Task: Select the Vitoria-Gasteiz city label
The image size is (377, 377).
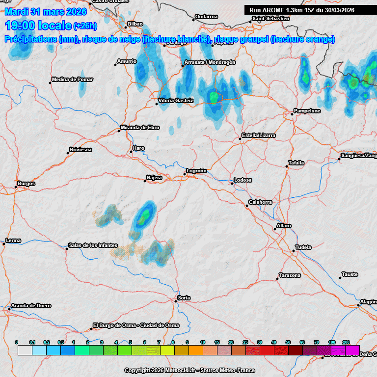Action: [x=176, y=101]
